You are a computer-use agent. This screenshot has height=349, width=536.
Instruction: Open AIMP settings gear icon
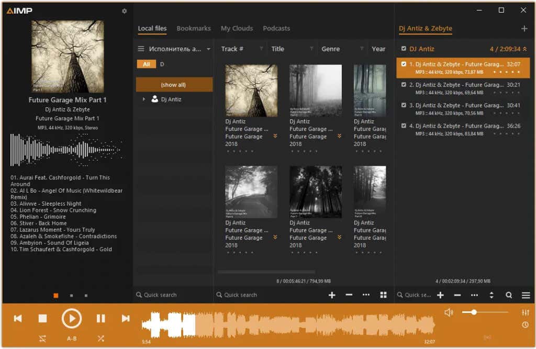pos(125,11)
